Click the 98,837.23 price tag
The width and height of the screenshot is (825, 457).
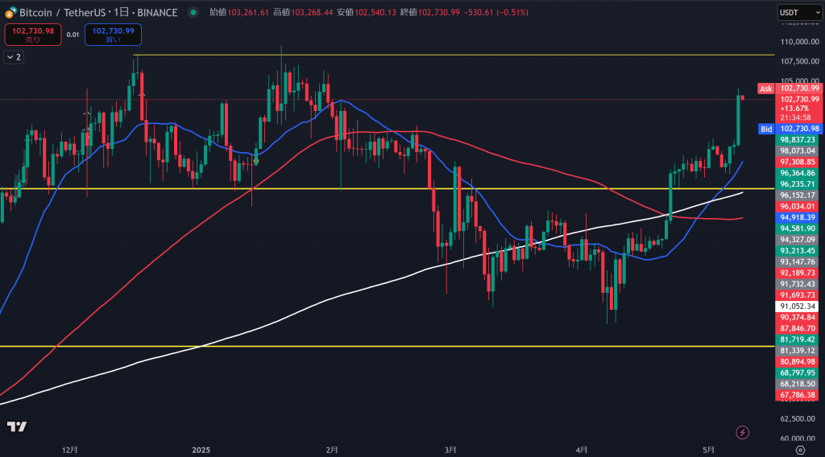(798, 140)
